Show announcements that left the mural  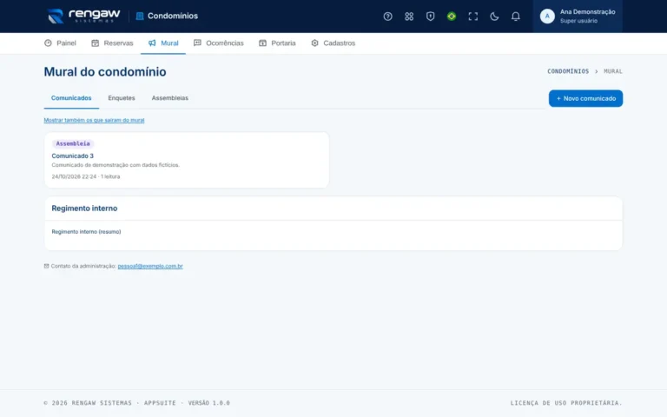[x=94, y=120]
